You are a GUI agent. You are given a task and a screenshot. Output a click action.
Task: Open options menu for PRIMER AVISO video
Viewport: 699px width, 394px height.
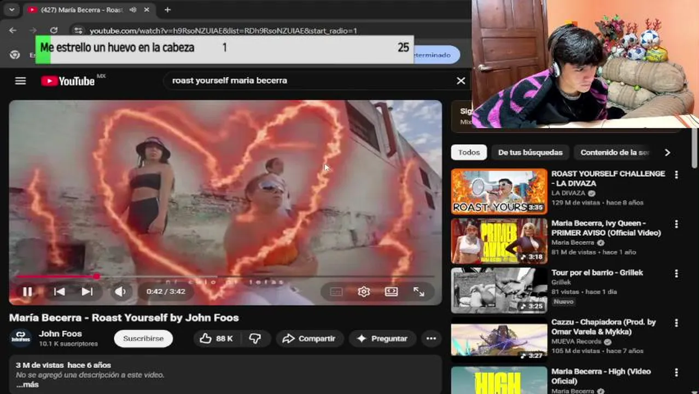tap(676, 224)
